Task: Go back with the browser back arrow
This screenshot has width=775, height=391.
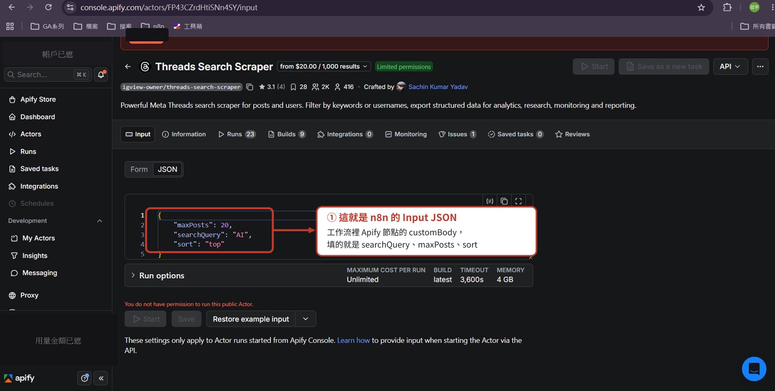Action: click(12, 8)
